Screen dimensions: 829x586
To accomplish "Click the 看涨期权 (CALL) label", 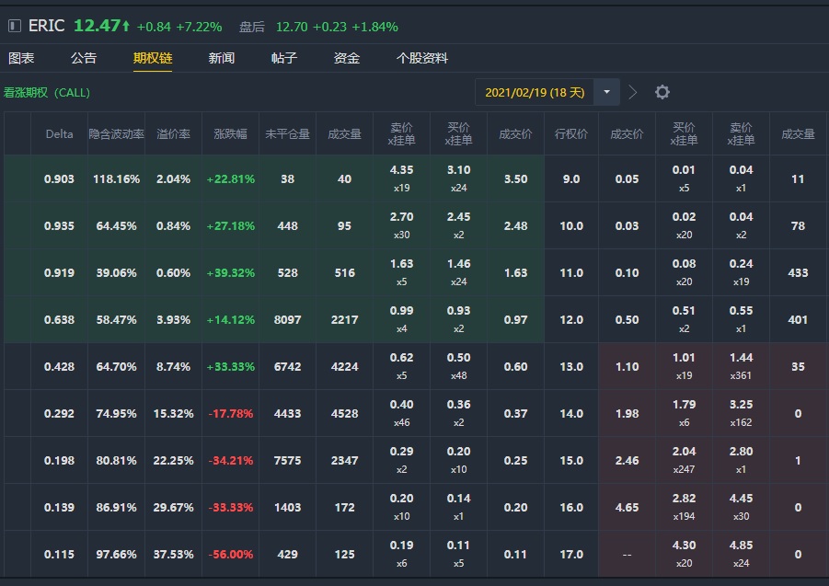I will 47,93.
